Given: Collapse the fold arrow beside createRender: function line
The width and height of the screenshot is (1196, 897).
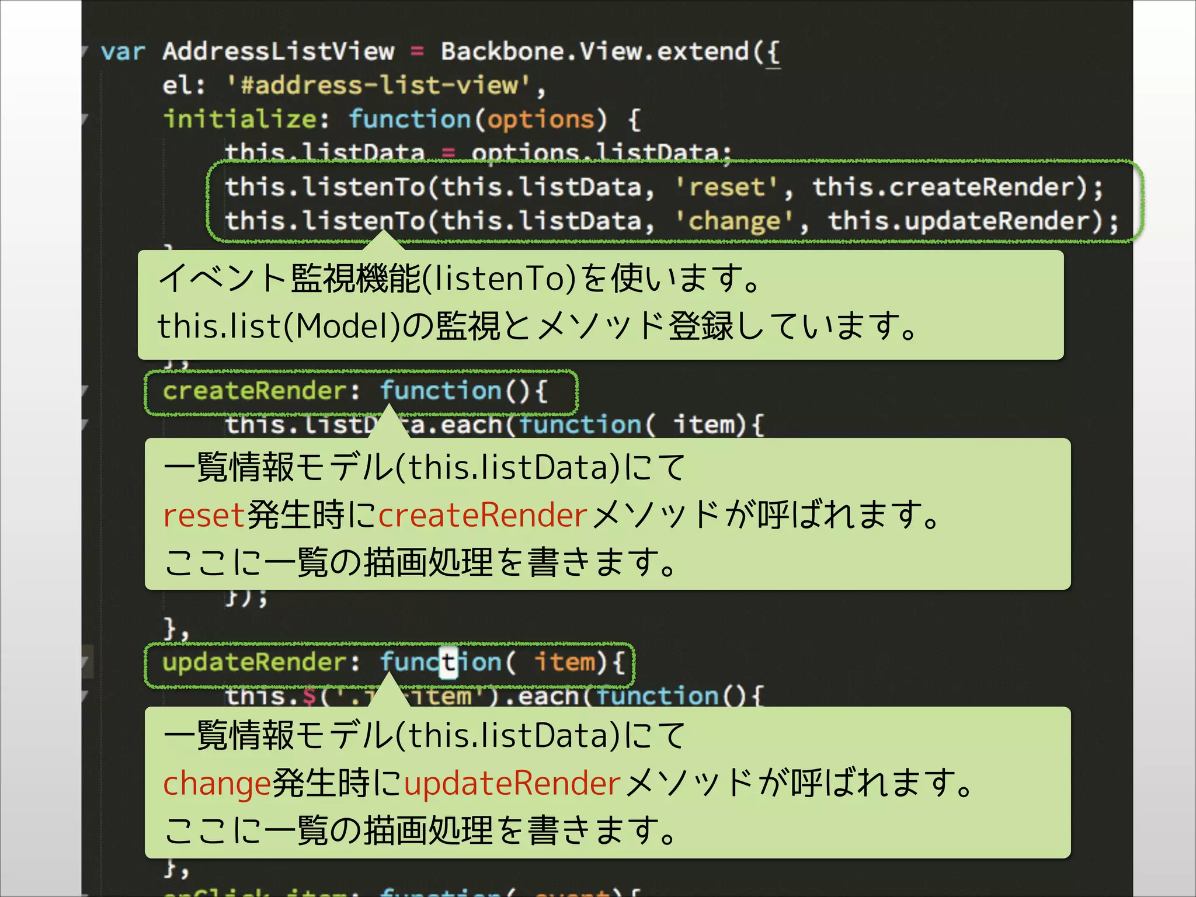Looking at the screenshot, I should (x=85, y=391).
